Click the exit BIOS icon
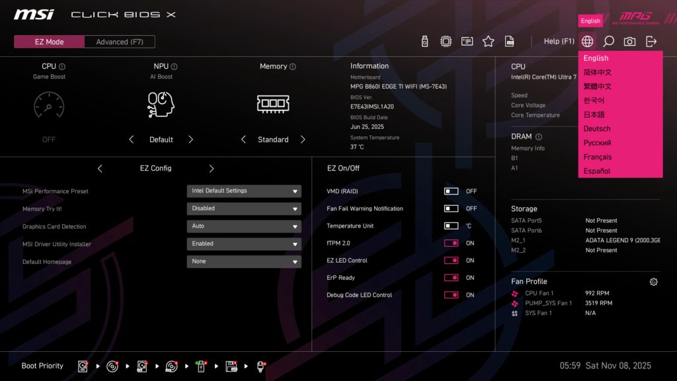The image size is (677, 381). click(652, 40)
